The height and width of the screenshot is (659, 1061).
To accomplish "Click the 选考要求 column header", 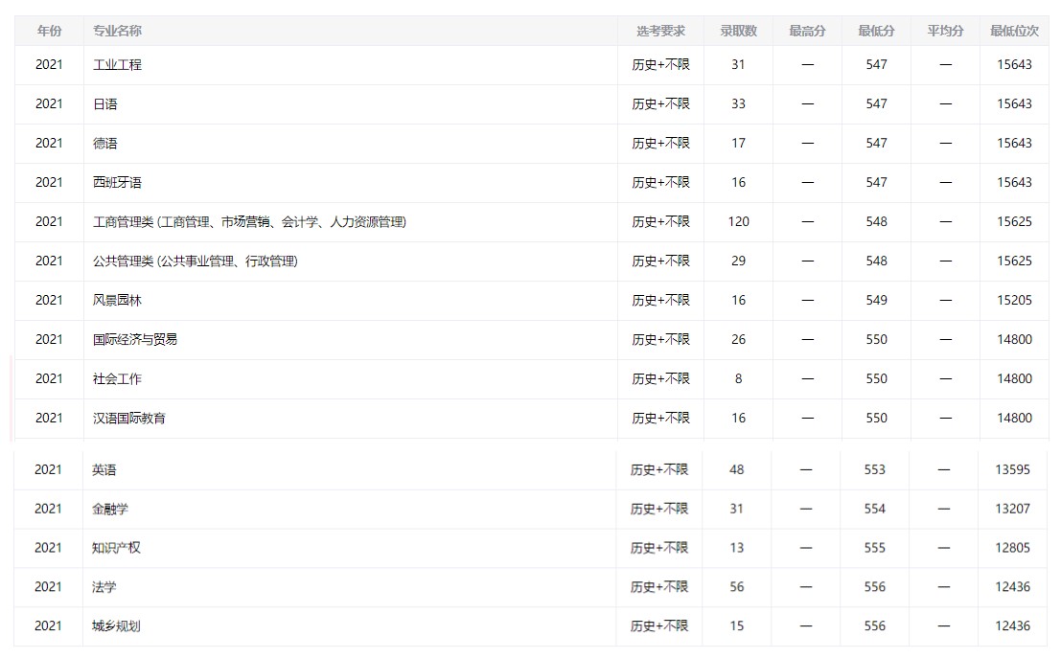I will click(x=660, y=31).
